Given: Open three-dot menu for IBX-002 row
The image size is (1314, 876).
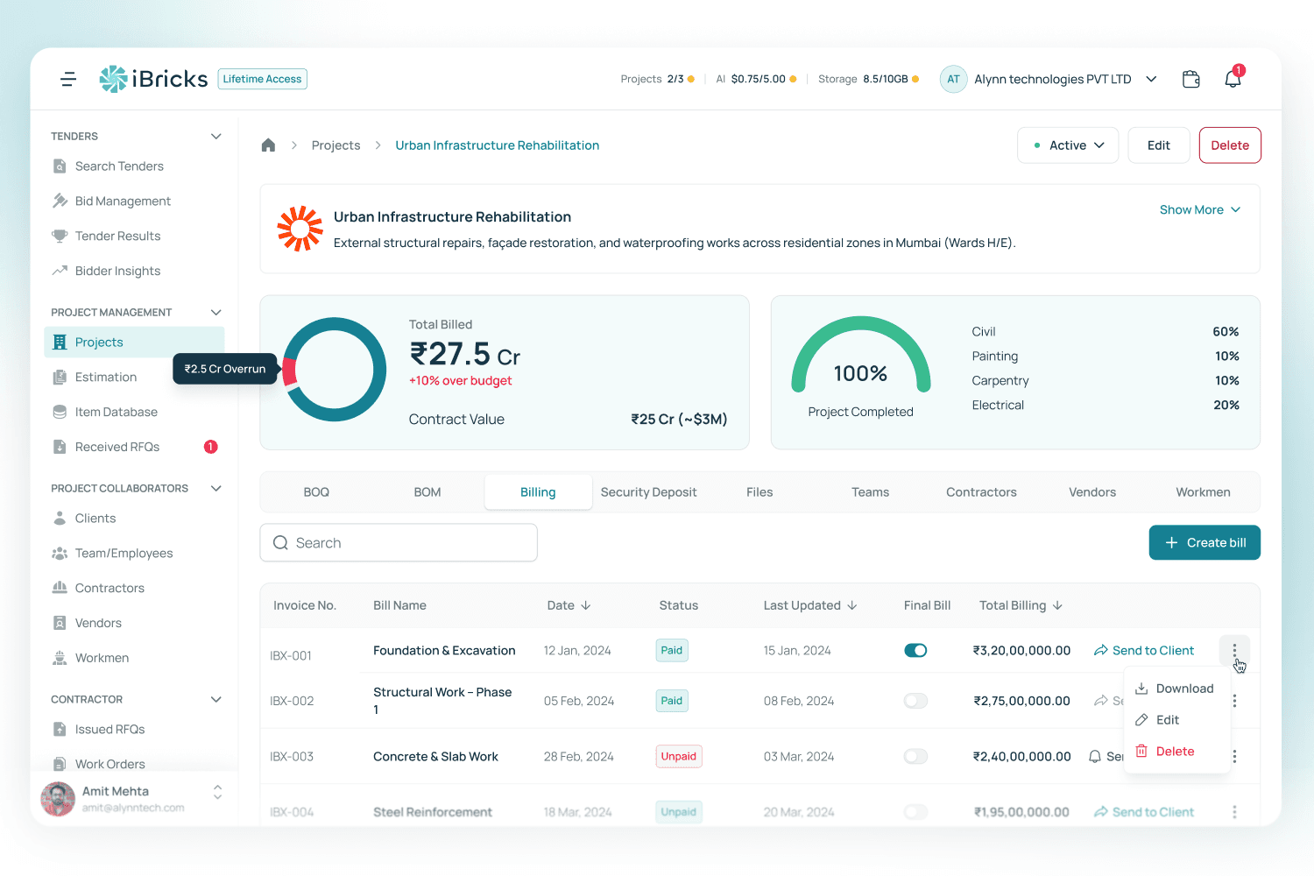Looking at the screenshot, I should tap(1234, 701).
